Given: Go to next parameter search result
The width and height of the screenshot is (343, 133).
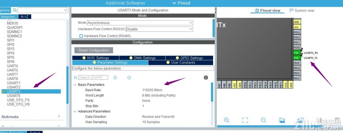Looking at the screenshot, I should (x=129, y=77).
